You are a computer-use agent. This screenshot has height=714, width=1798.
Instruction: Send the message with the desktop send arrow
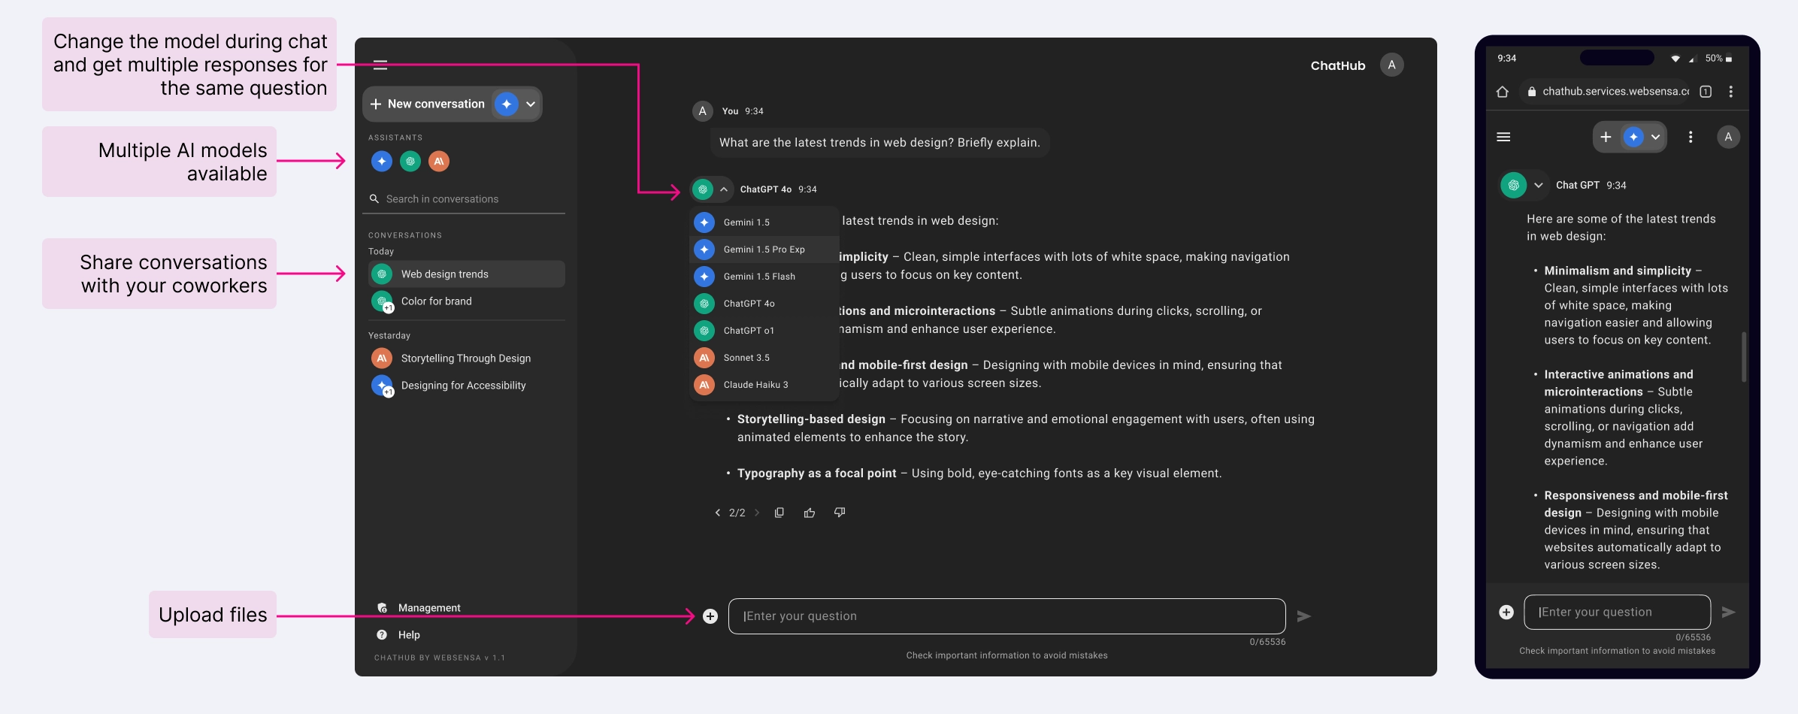1304,616
